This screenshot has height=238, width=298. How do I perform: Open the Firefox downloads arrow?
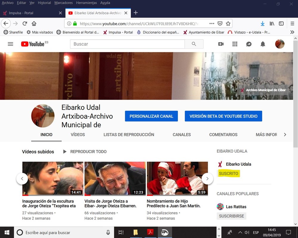pyautogui.click(x=263, y=24)
